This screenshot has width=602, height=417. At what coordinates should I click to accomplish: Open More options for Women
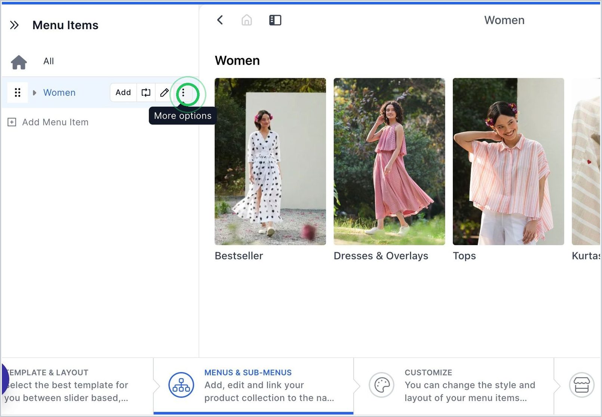pos(183,93)
